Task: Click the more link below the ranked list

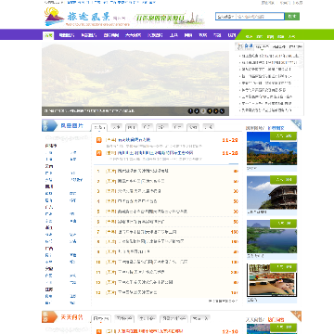Action: pos(224,301)
